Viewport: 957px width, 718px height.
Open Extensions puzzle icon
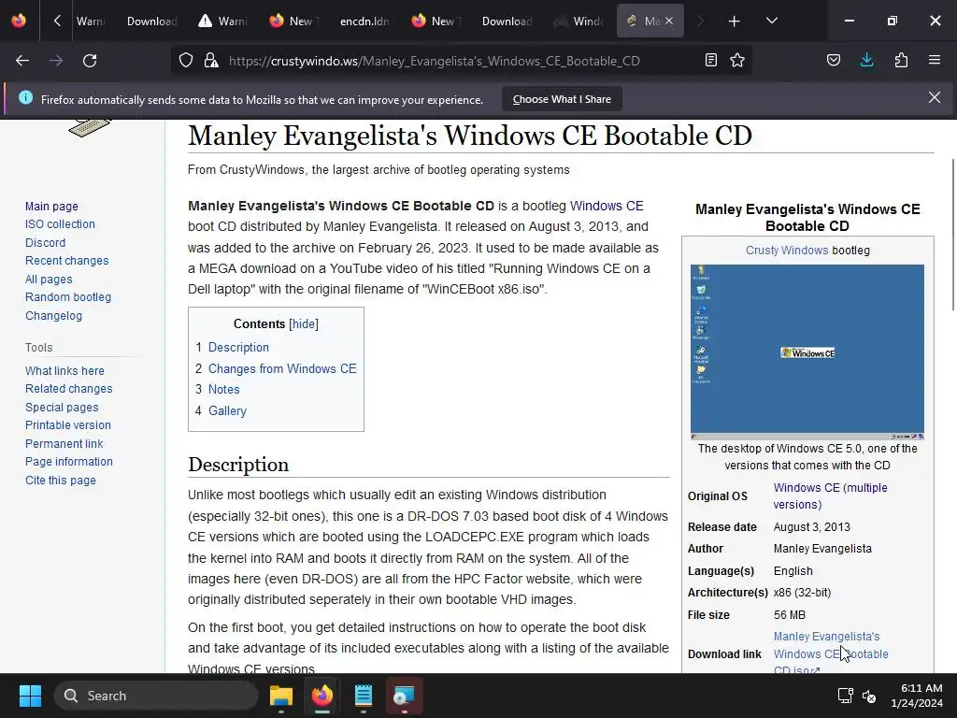901,61
